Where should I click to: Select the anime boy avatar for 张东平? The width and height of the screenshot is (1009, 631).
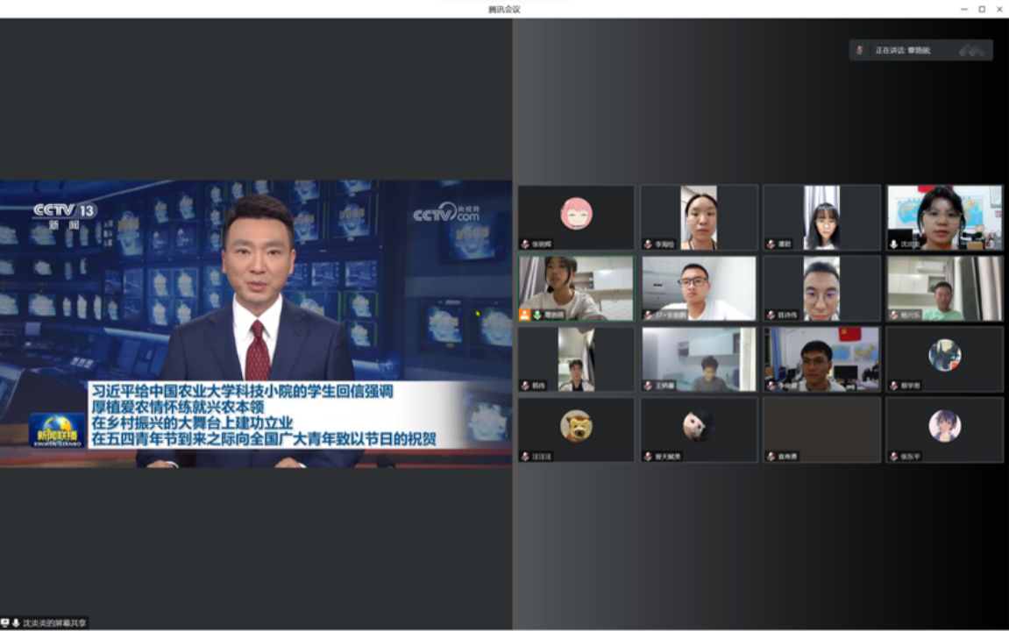pyautogui.click(x=944, y=427)
